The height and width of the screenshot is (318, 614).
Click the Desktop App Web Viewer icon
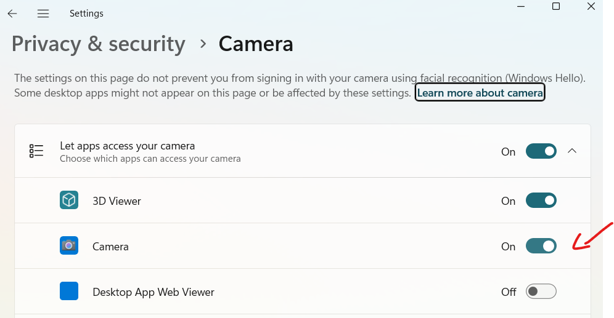69,291
